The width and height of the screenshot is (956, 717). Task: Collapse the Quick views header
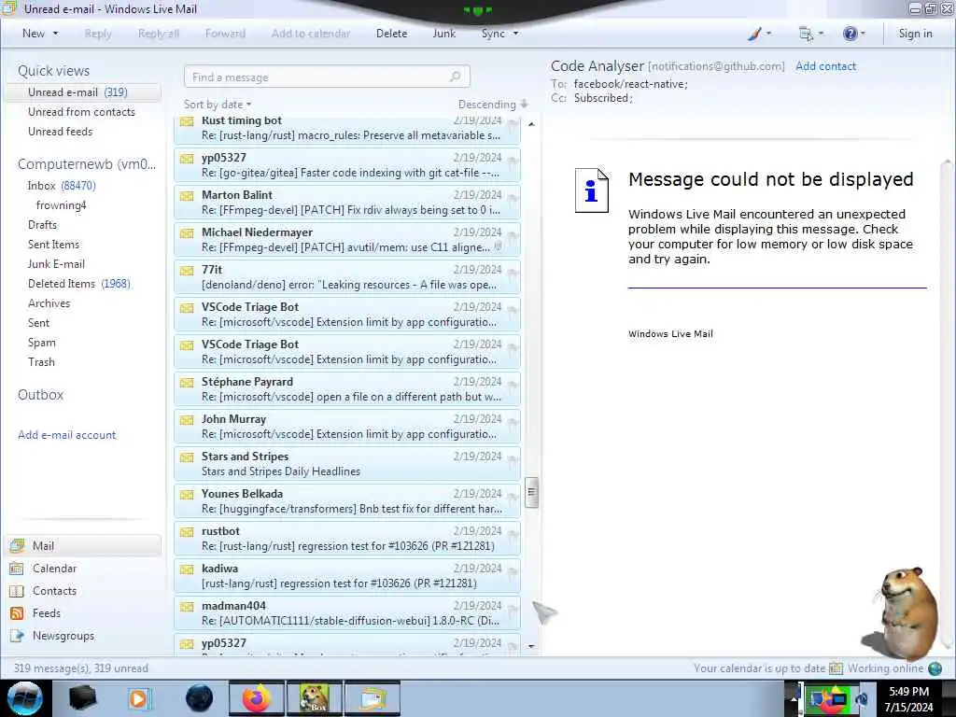pos(53,71)
